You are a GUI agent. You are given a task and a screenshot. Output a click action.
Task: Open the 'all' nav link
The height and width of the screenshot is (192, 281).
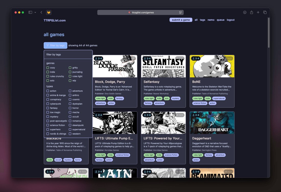coord(196,20)
